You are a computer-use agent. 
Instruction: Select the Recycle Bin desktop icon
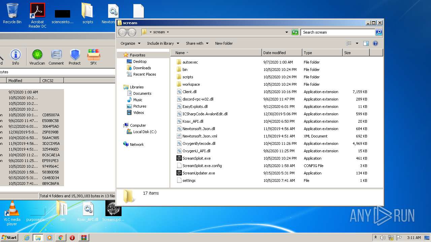click(x=12, y=14)
